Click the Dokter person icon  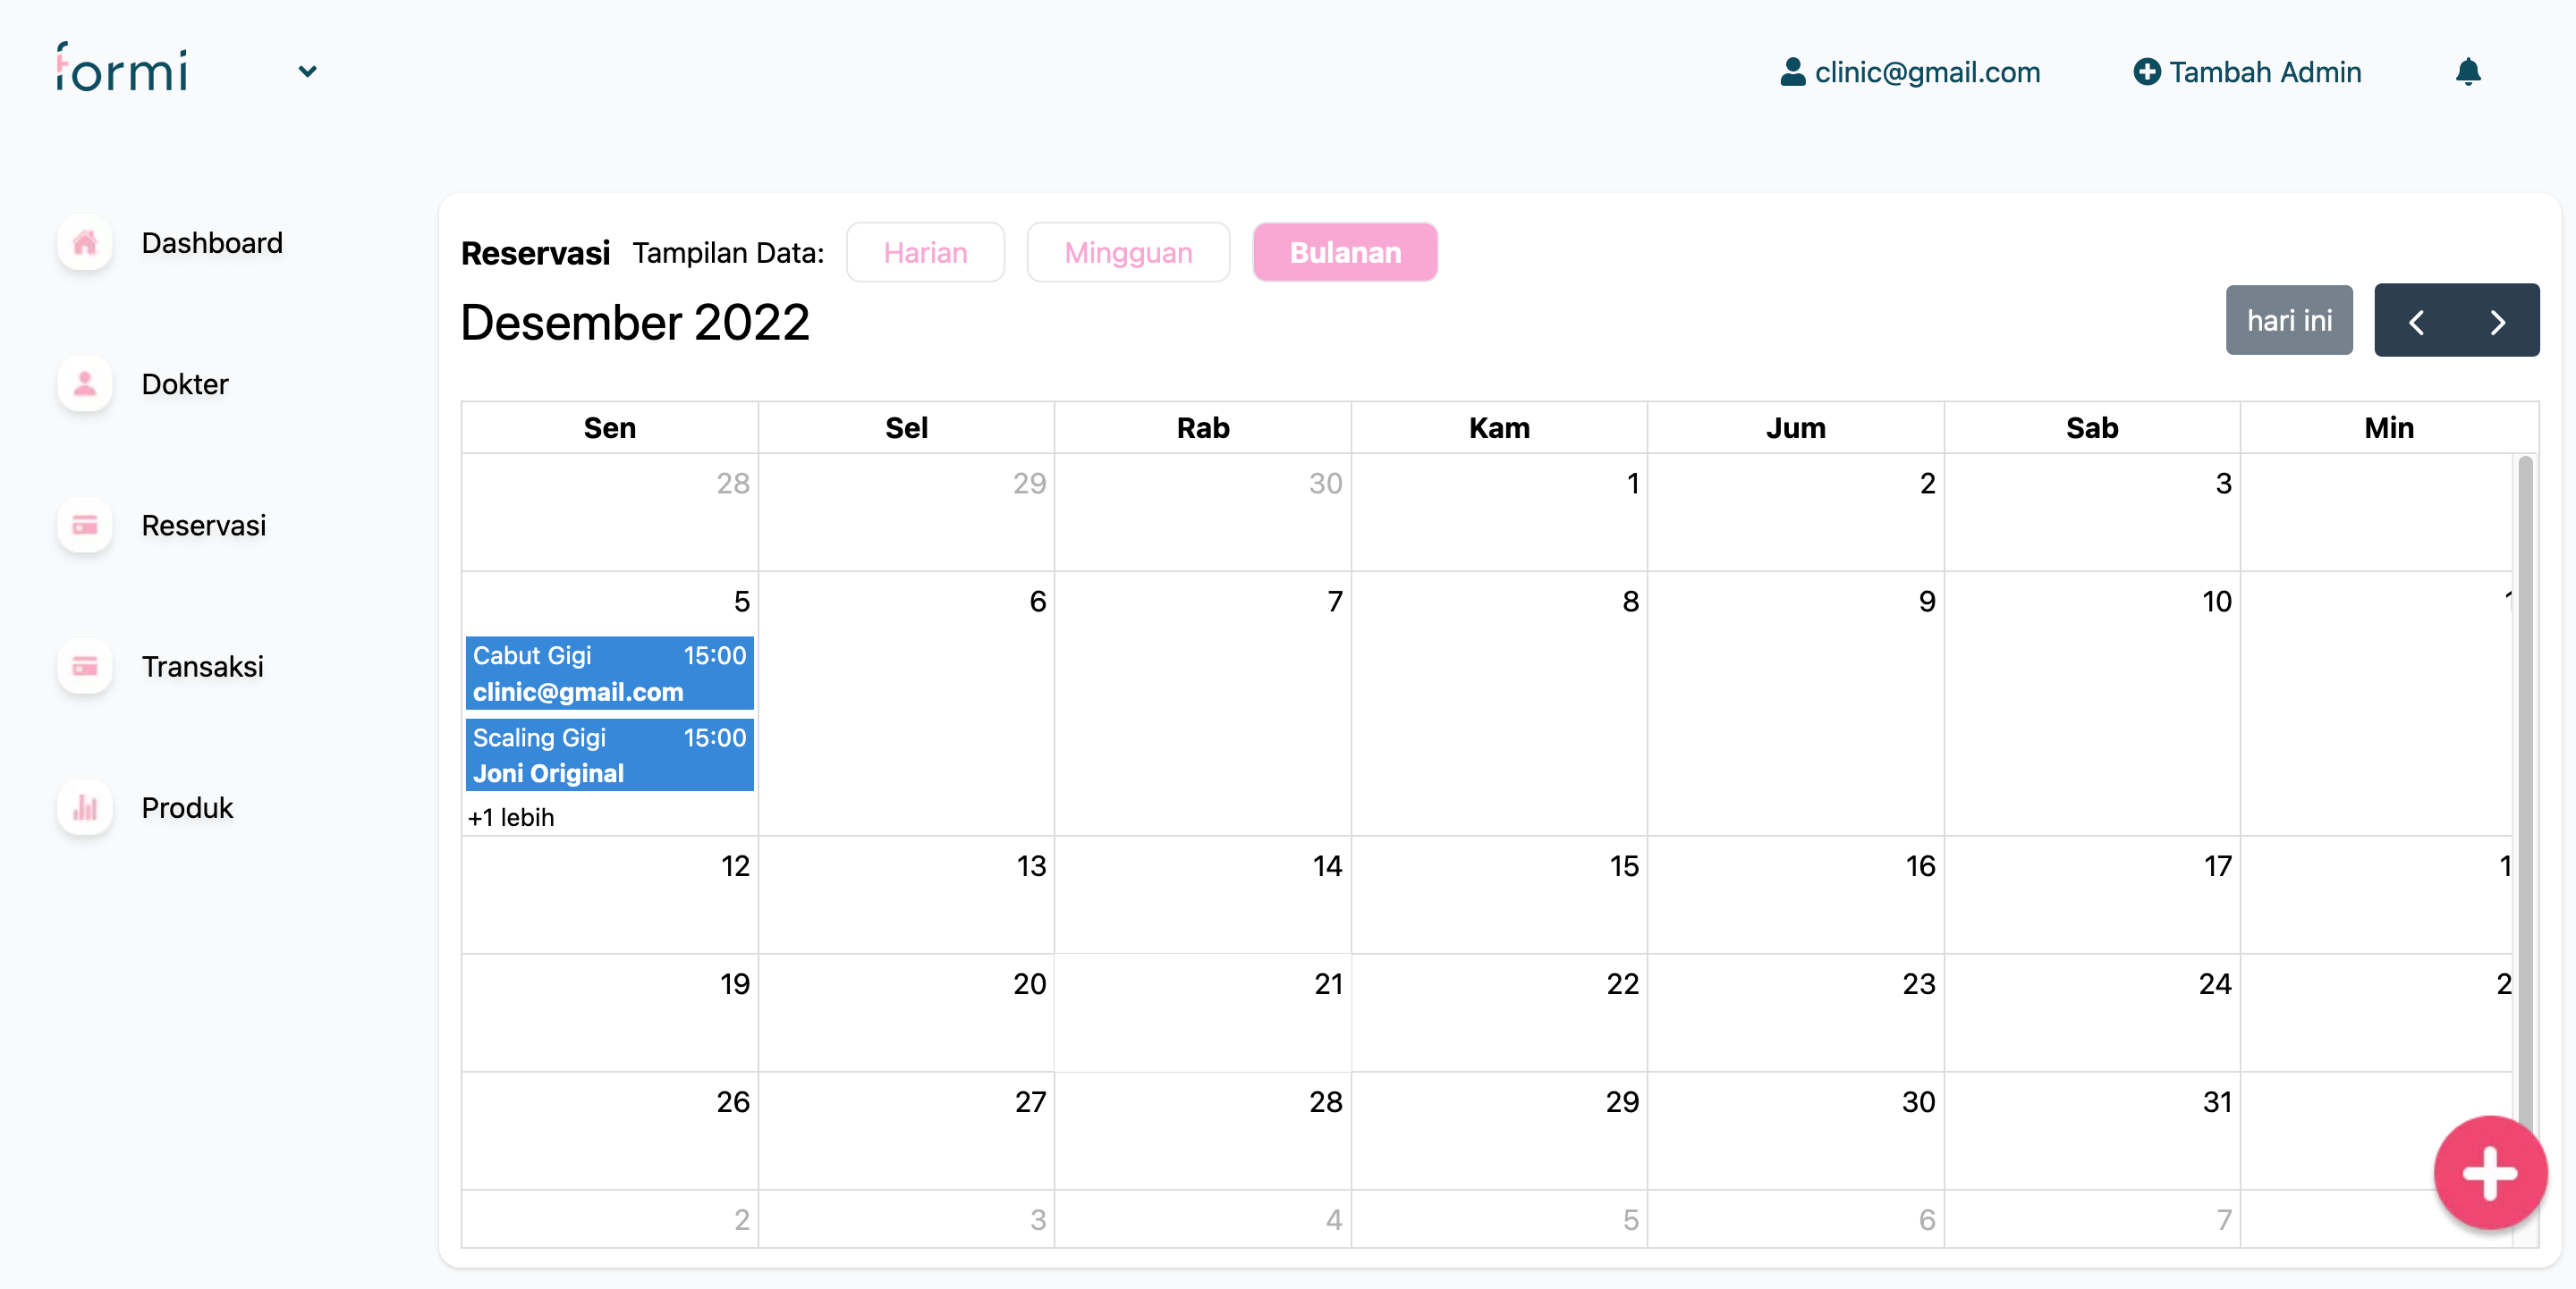point(85,384)
